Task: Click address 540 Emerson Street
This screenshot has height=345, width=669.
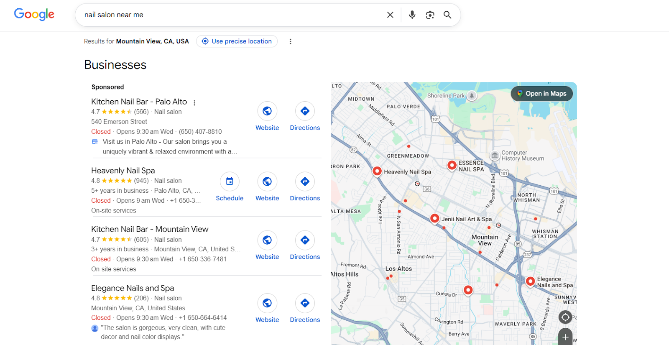Action: [119, 122]
